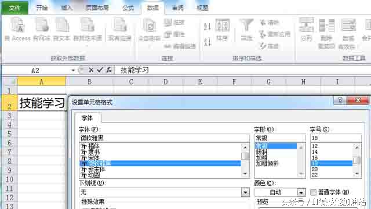Viewport: 371px width, 209px height.
Task: Open Connections (连接) in ribbon
Action: 174,23
